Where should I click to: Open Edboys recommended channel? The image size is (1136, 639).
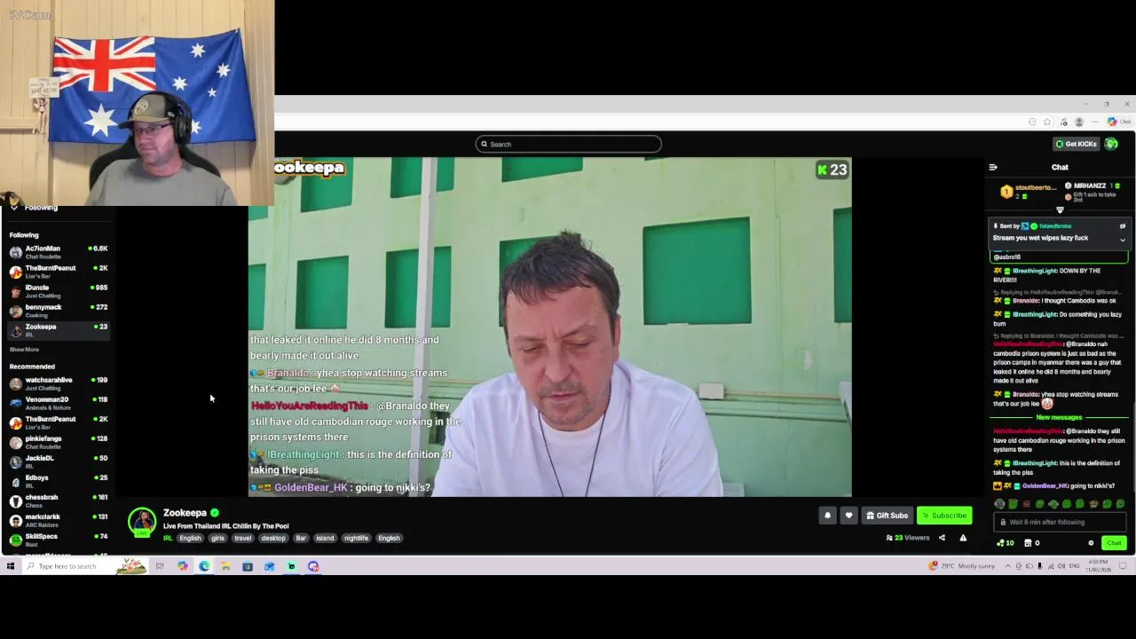point(59,481)
